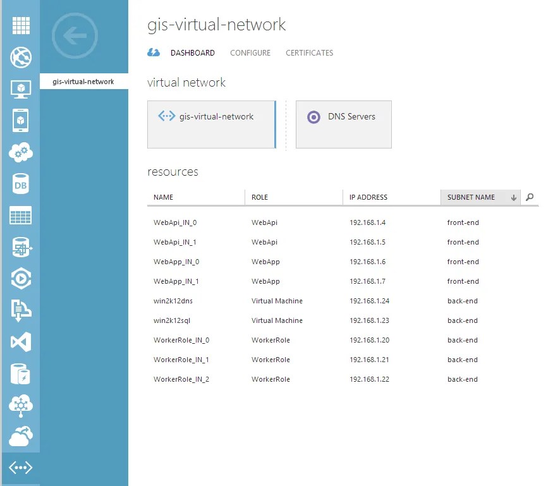Screen dimensions: 553x486
Task: Open BizTalk Services cloud network icon
Action: coord(21,406)
